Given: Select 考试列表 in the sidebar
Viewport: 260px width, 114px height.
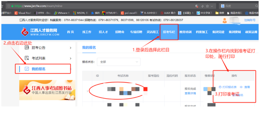Looking at the screenshot, I should click(x=38, y=58).
